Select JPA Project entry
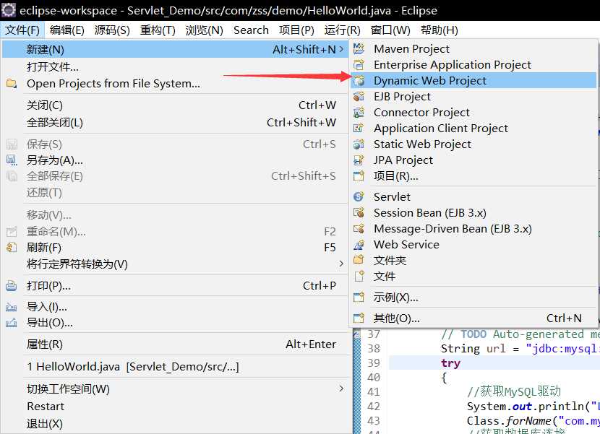 click(x=473, y=160)
